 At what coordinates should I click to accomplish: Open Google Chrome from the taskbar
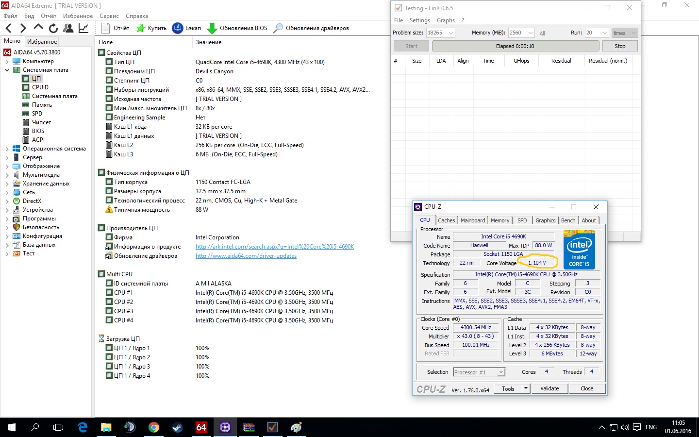tap(154, 427)
